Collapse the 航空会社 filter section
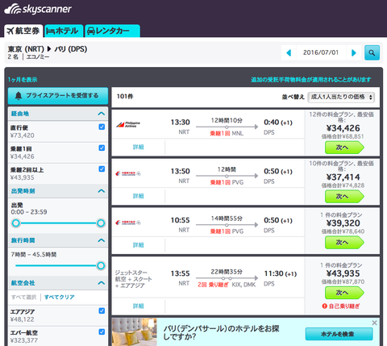 click(x=102, y=283)
